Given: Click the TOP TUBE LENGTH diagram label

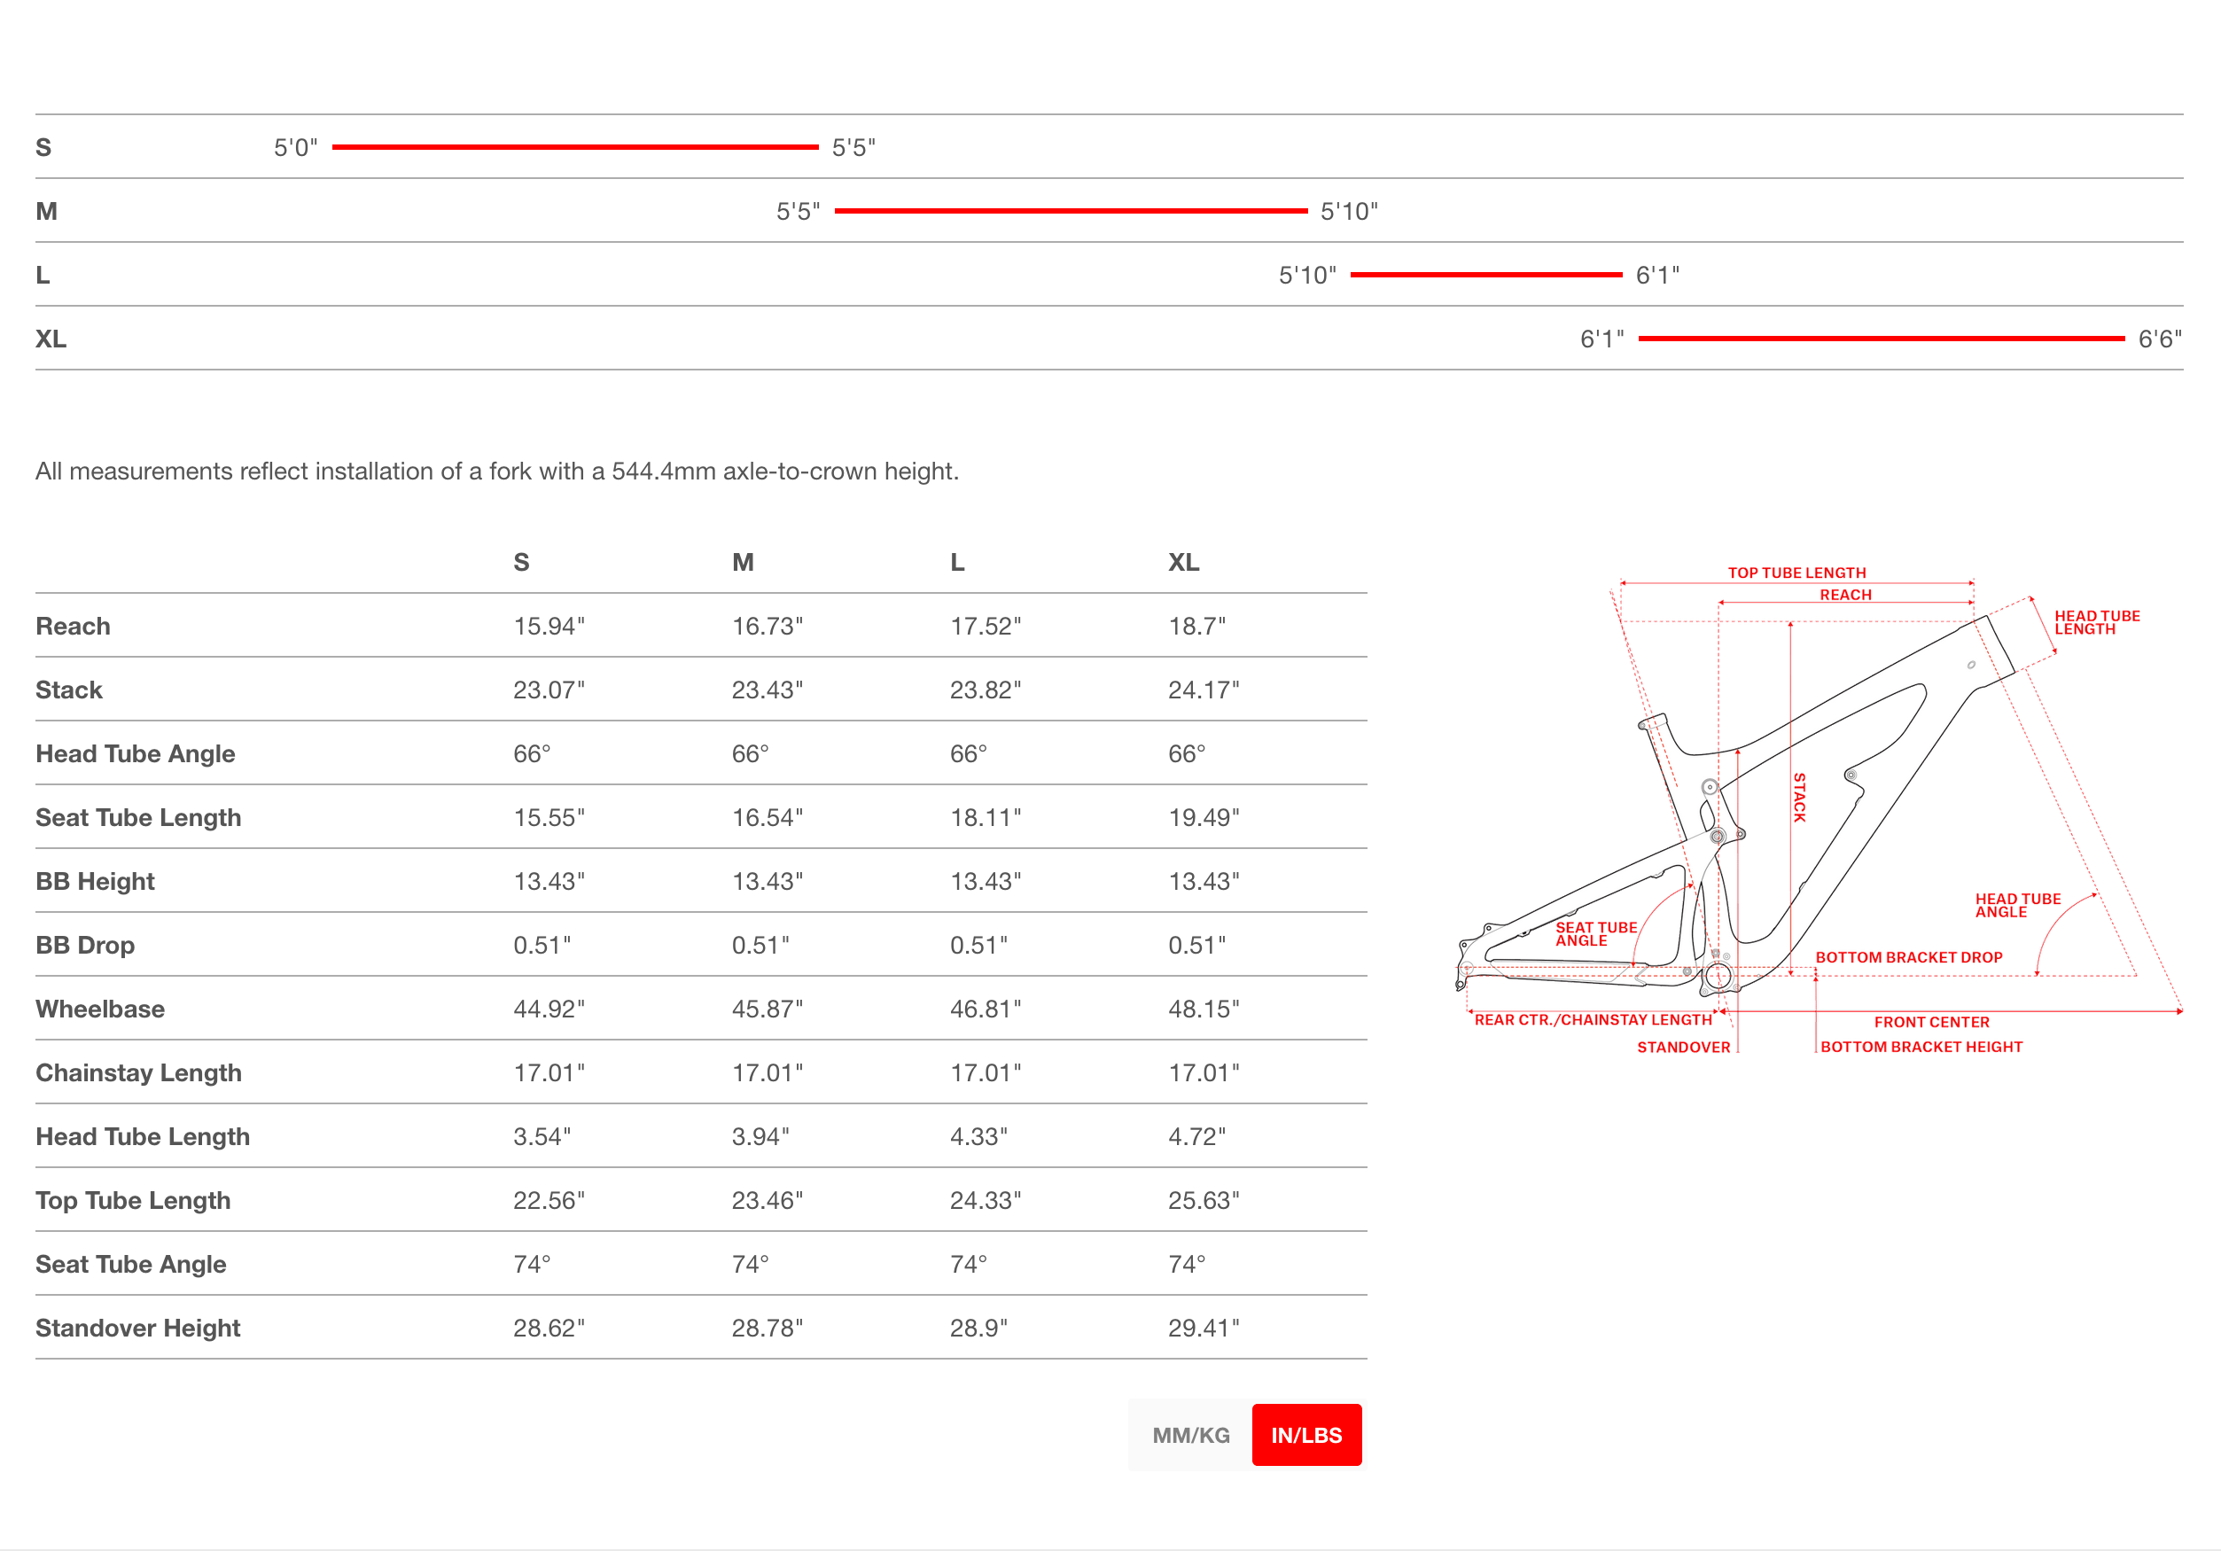Looking at the screenshot, I should tap(1796, 573).
